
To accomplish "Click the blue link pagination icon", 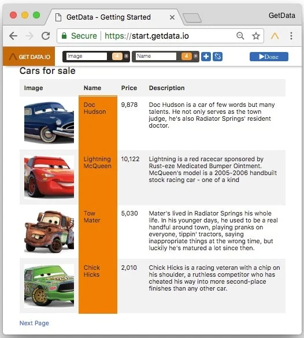I will [x=217, y=57].
